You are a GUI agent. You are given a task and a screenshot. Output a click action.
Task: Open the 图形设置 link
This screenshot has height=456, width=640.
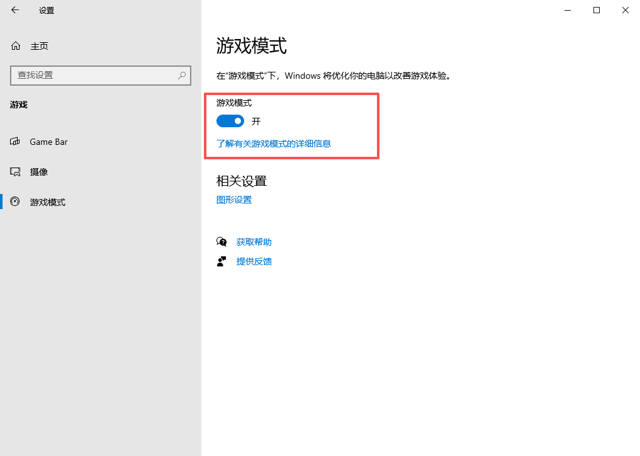pos(234,200)
